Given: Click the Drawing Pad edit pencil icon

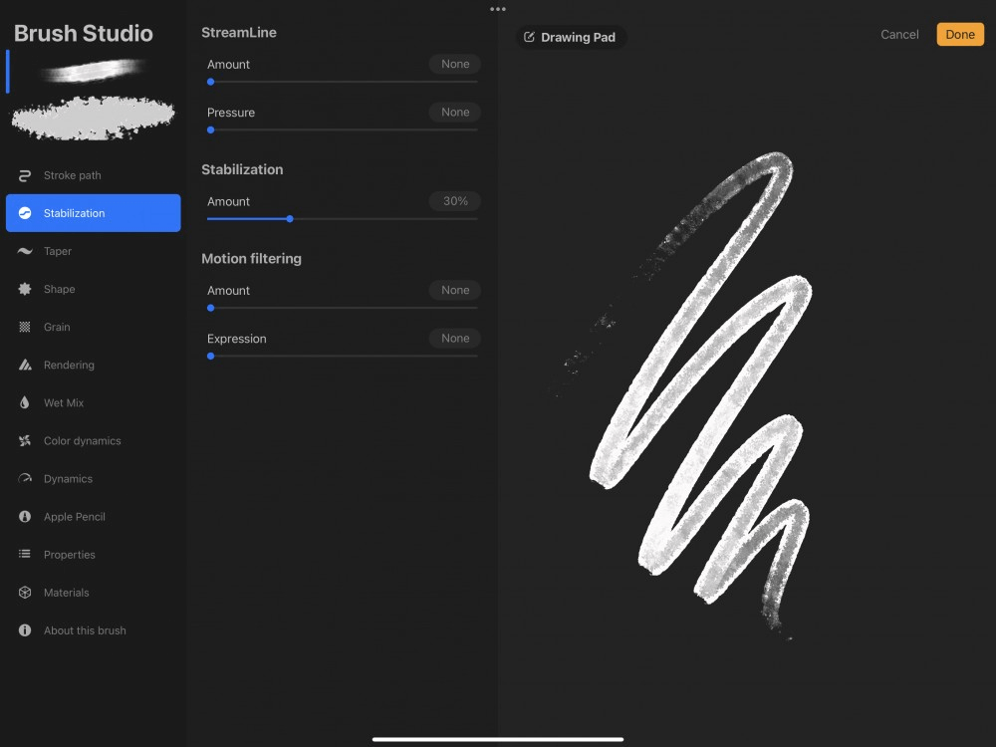Looking at the screenshot, I should (x=529, y=37).
